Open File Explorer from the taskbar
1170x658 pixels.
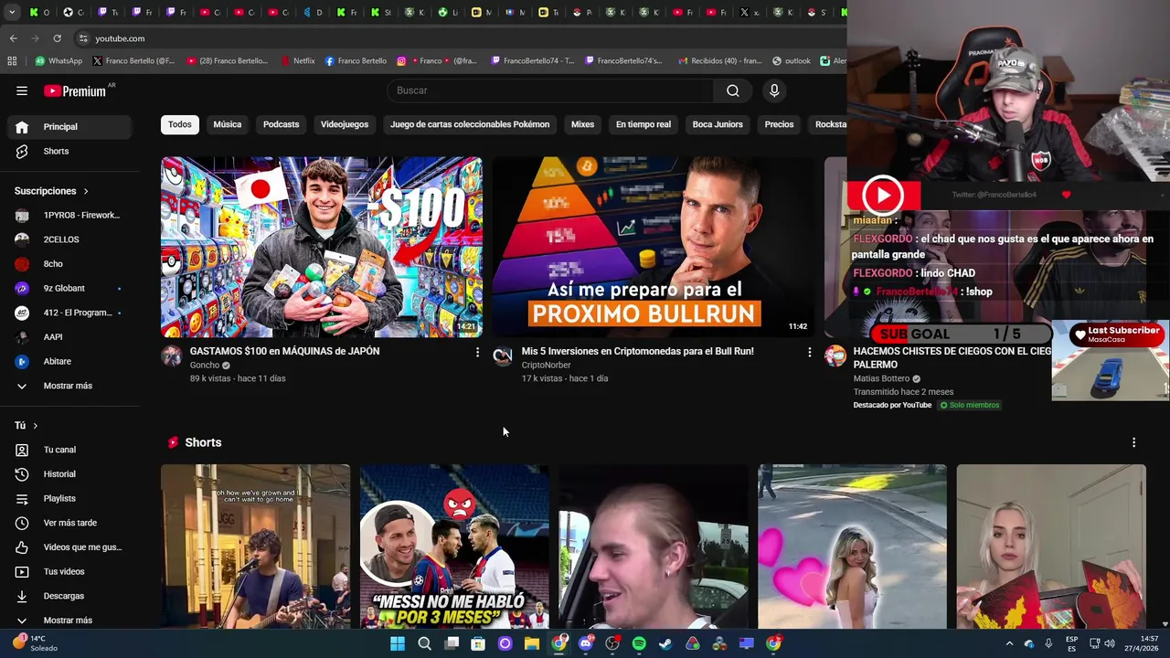click(x=532, y=643)
